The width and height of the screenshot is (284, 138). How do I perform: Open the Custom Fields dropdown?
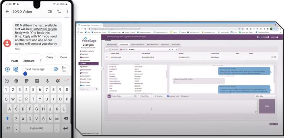[x=122, y=96]
